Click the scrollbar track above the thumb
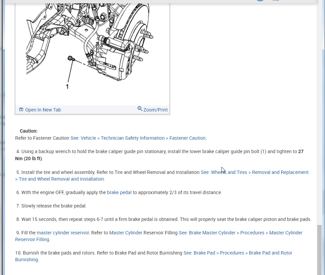 pyautogui.click(x=319, y=134)
